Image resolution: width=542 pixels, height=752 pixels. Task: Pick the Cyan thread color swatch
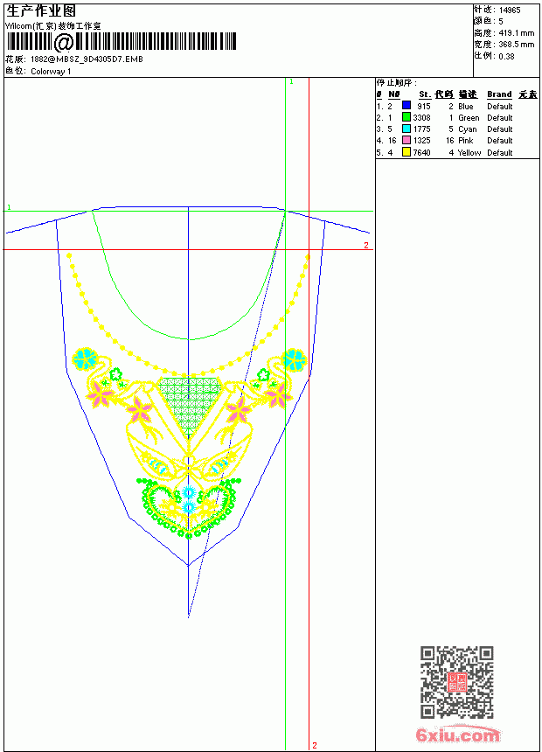coord(406,129)
